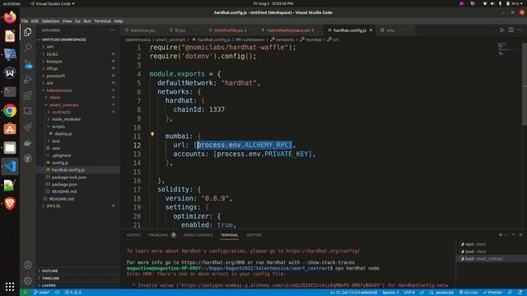Viewport: 527px width, 296px height.
Task: Show Applications grid in the dock
Action: (x=10, y=286)
